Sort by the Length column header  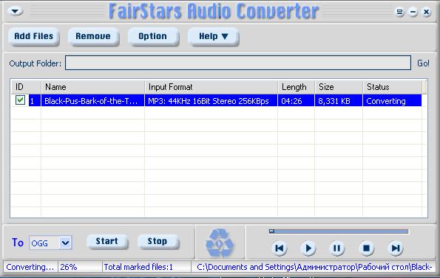296,87
